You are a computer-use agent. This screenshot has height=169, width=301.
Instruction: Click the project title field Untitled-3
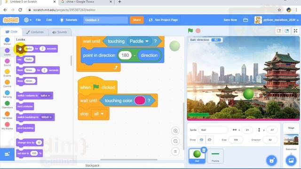pyautogui.click(x=105, y=20)
